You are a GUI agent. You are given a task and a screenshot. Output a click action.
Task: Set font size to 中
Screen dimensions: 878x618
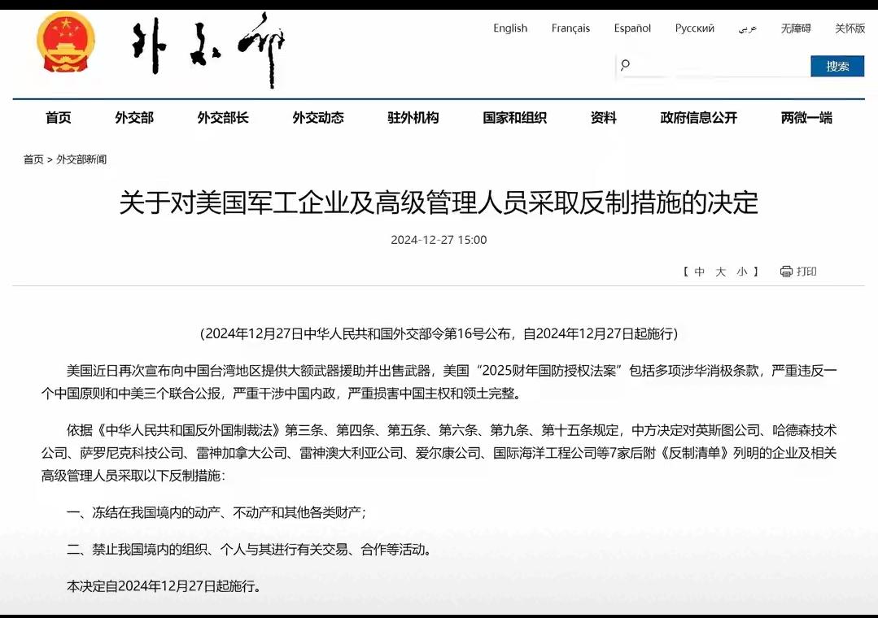point(699,272)
